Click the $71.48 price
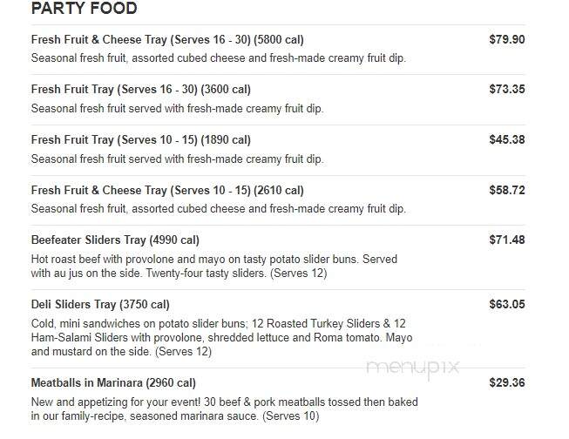Image resolution: width=569 pixels, height=439 pixels. coord(506,240)
